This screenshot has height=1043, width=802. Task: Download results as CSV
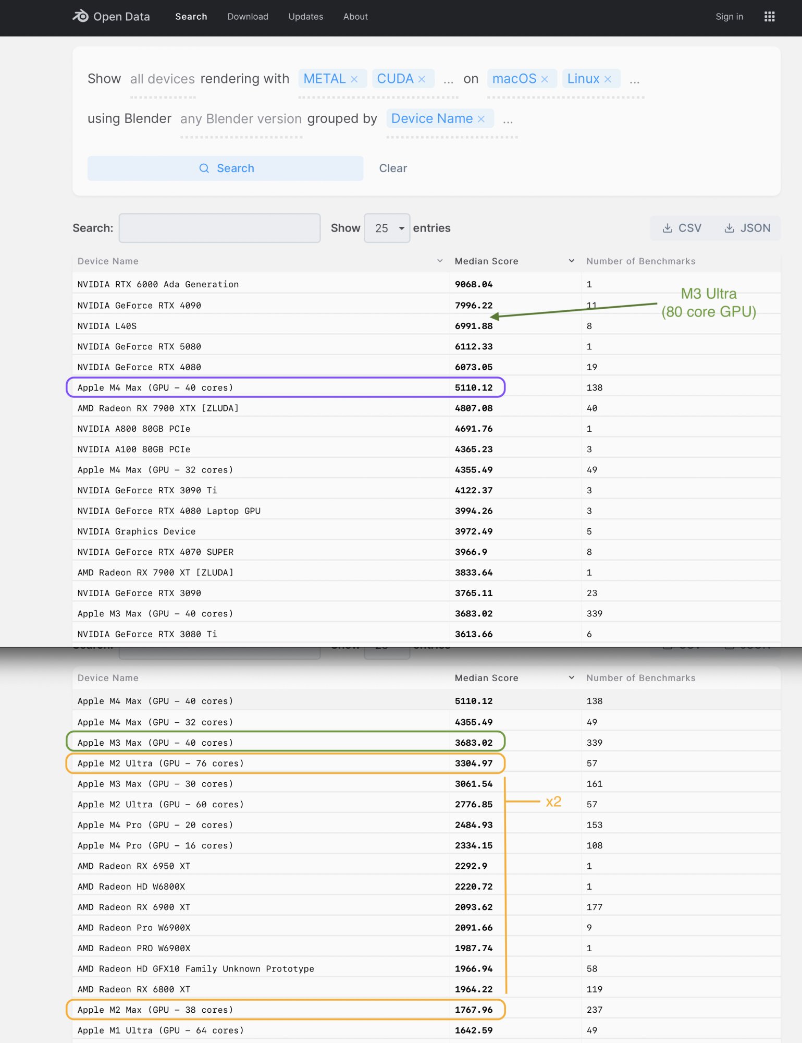682,228
